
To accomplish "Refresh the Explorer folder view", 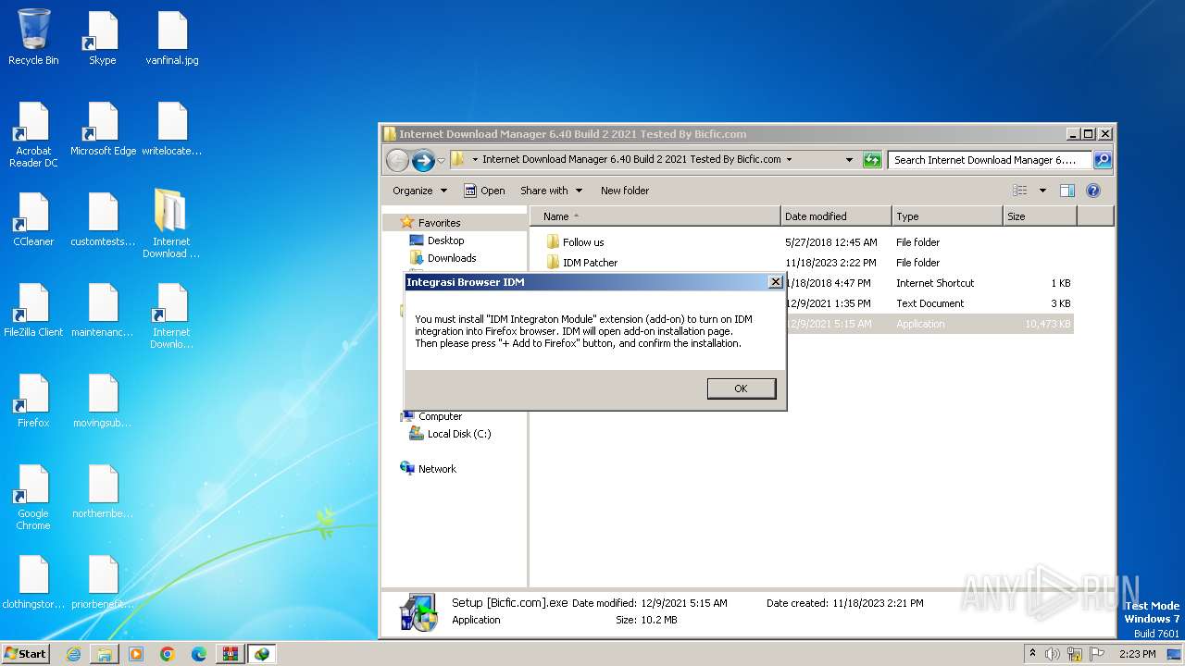I will click(872, 160).
